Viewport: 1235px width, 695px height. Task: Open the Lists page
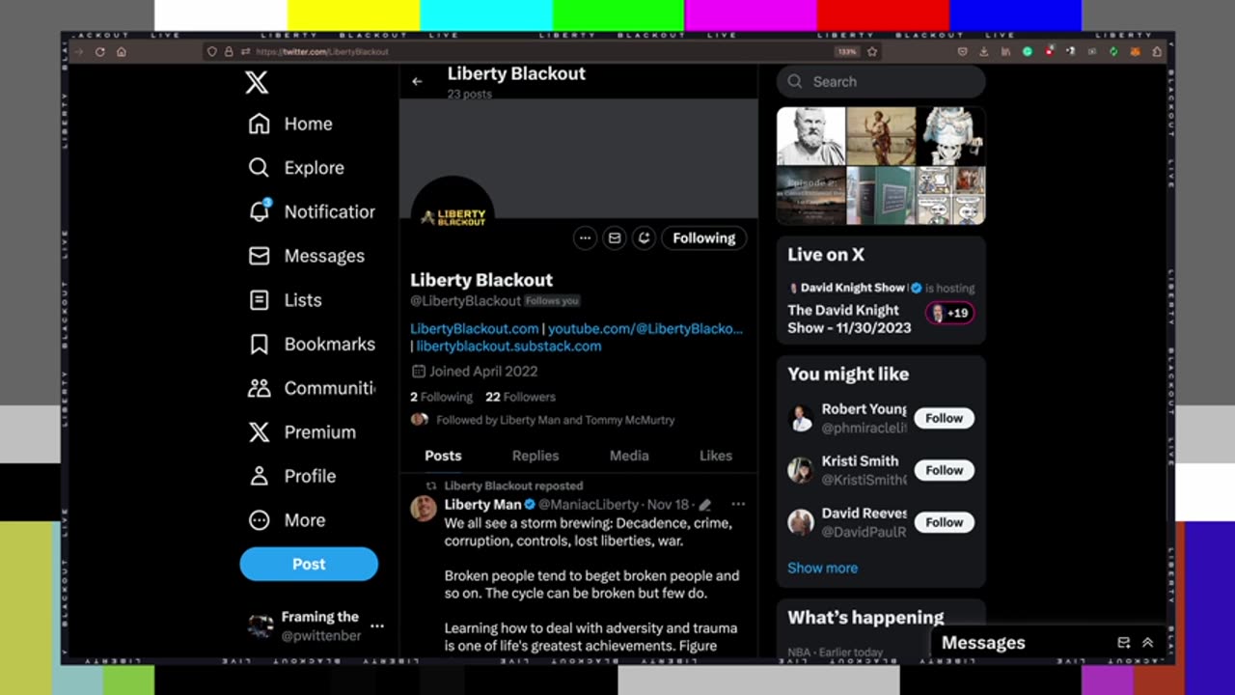(285, 300)
